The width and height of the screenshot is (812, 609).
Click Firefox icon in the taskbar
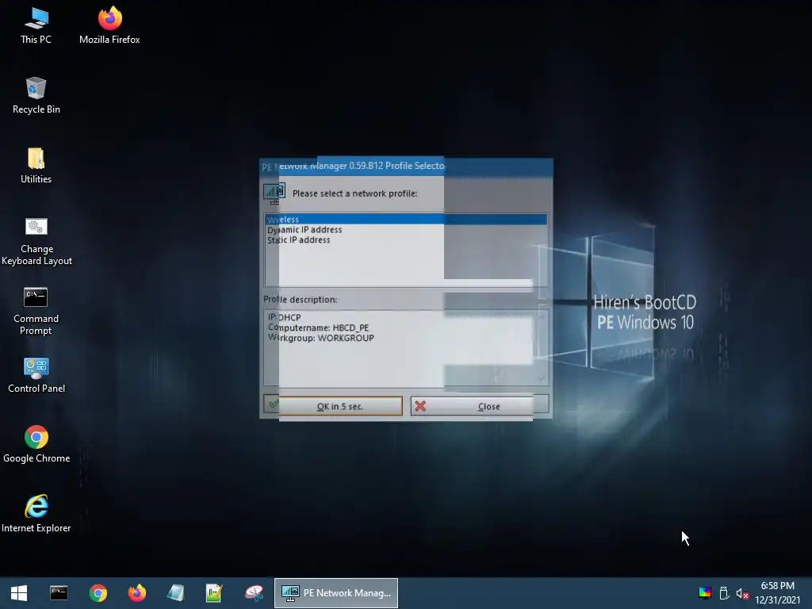[x=136, y=593]
